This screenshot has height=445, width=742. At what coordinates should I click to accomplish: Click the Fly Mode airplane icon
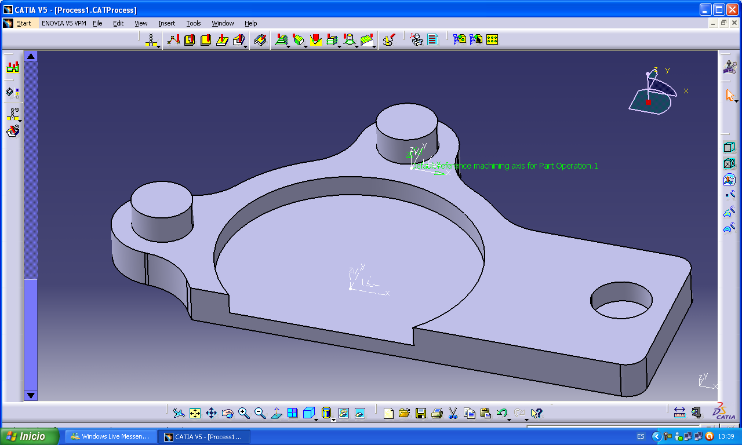(179, 413)
